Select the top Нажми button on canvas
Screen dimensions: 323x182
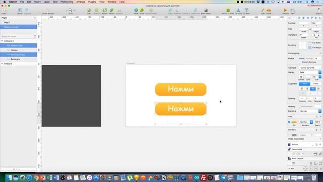tap(181, 89)
